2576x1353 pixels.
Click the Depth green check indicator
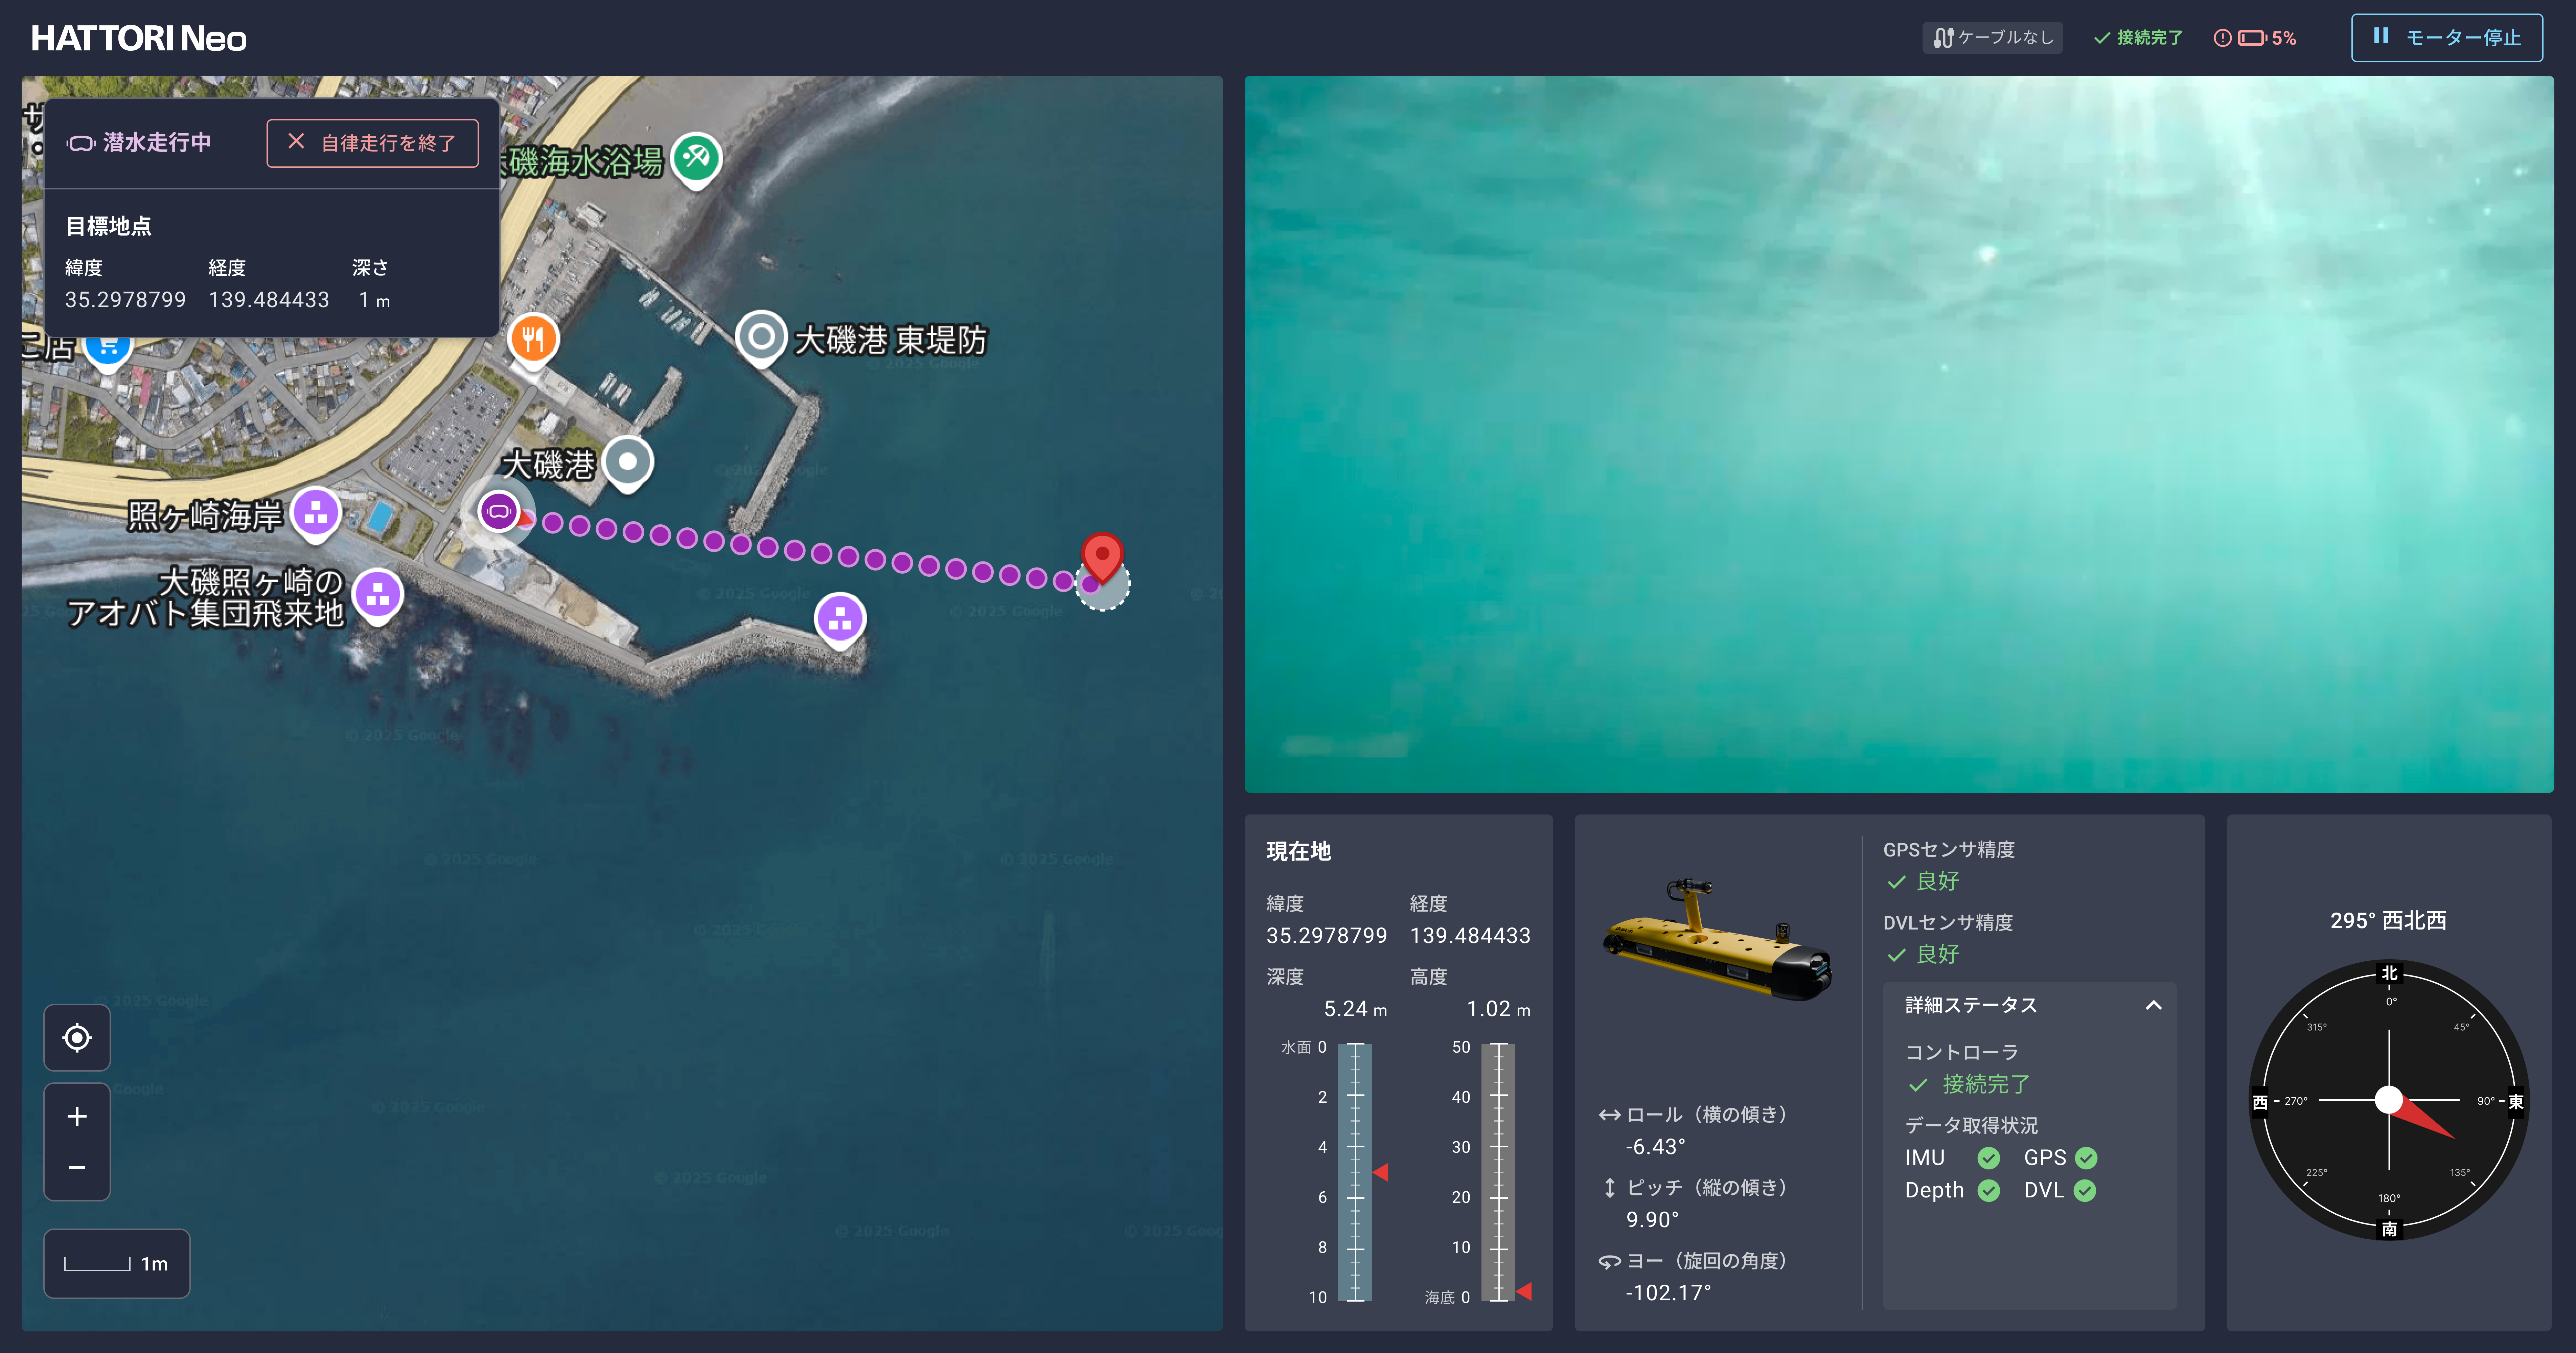pos(1989,1191)
